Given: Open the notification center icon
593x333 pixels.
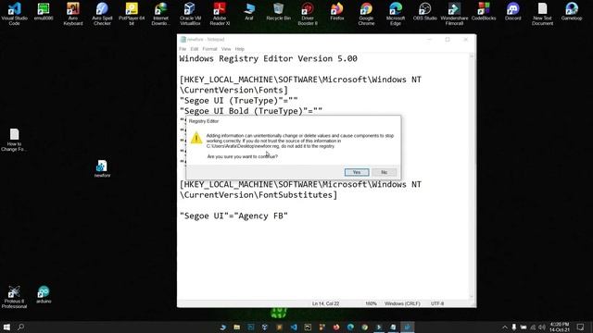Looking at the screenshot, I should 581,327.
